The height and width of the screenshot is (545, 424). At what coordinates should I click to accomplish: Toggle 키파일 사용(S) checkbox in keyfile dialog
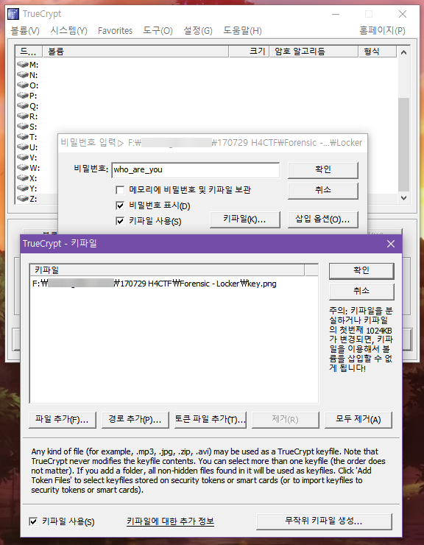(x=33, y=521)
